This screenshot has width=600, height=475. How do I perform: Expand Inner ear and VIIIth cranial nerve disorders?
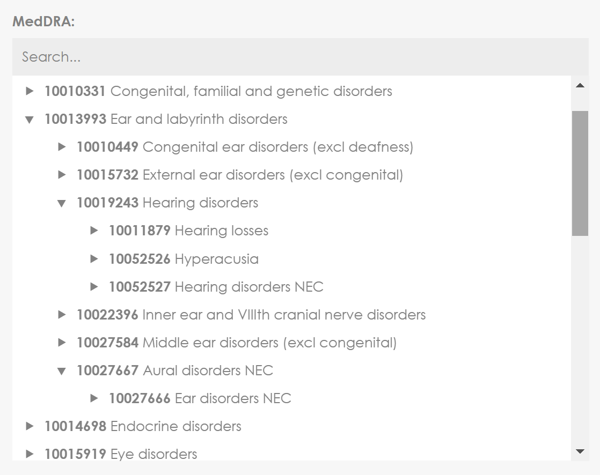[x=62, y=315]
